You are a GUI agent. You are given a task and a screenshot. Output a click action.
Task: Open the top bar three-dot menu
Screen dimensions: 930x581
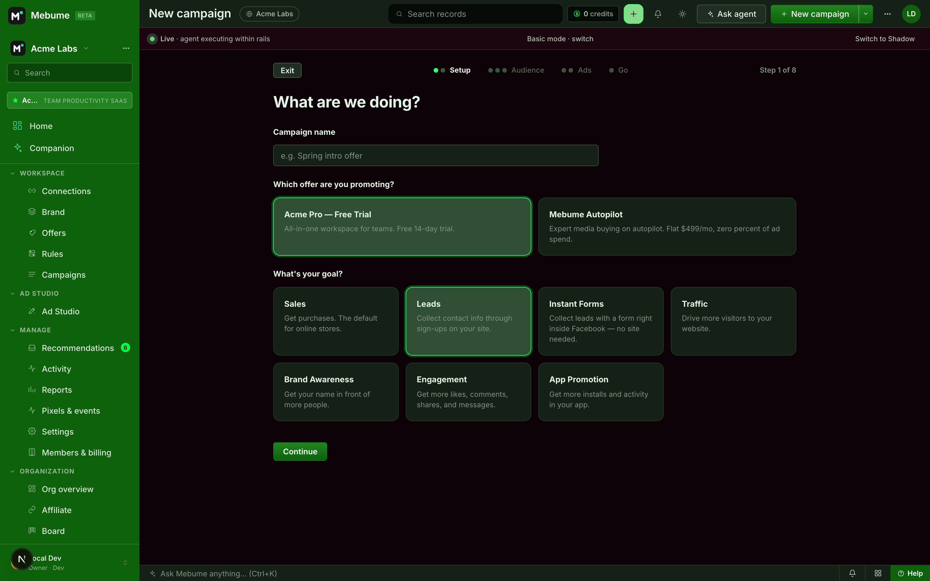887,14
